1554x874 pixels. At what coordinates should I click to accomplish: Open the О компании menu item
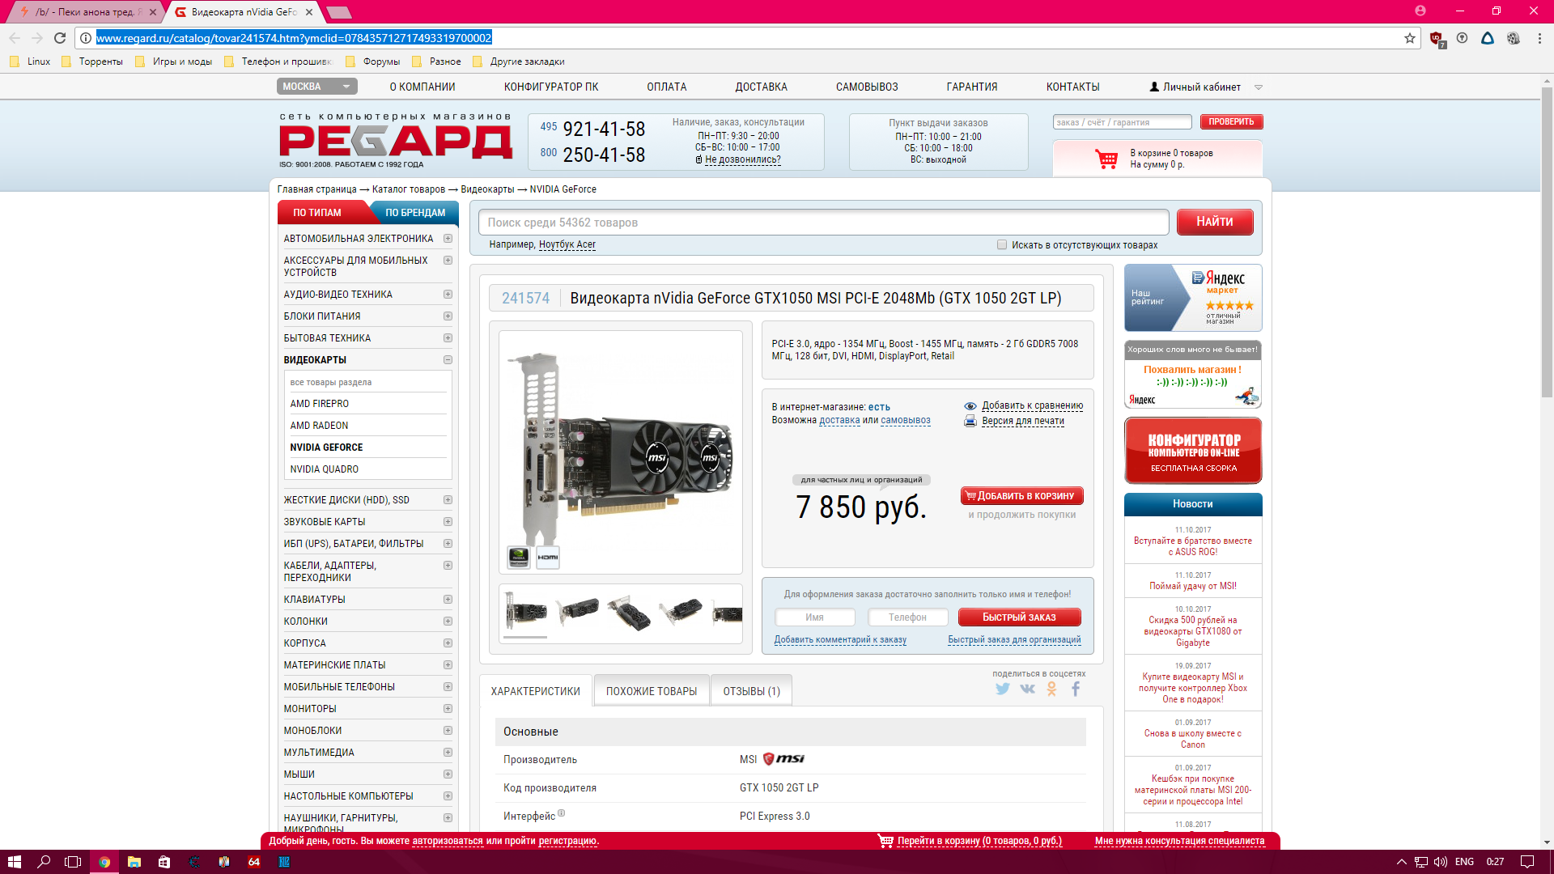click(x=422, y=87)
